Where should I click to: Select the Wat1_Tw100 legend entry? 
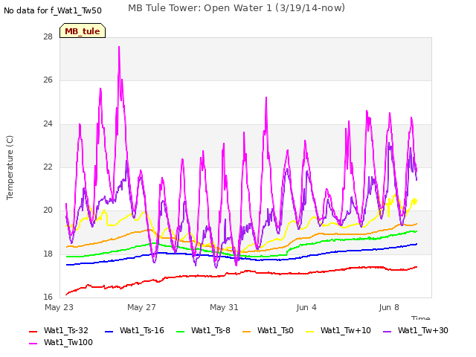(61, 343)
